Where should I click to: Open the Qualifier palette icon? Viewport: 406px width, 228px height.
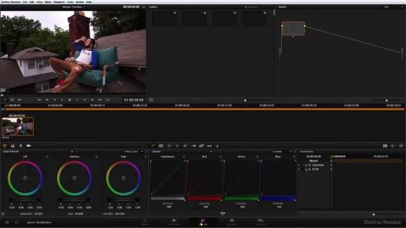[x=161, y=146]
